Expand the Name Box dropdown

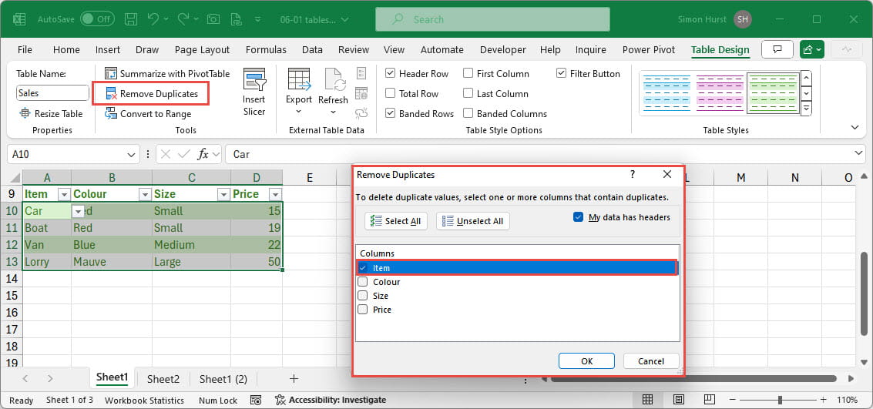pos(131,154)
